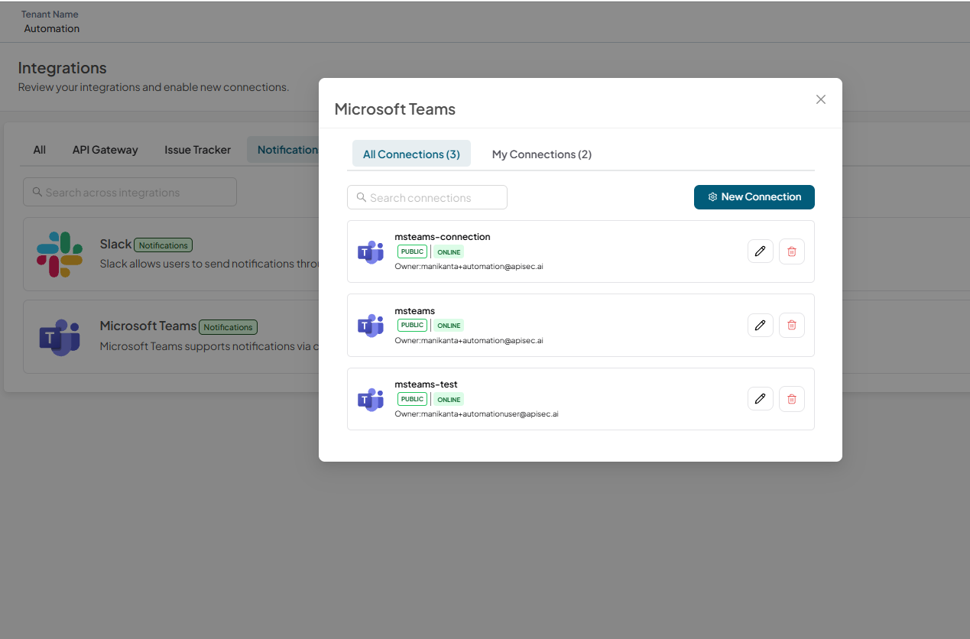970x639 pixels.
Task: Click the Slack logo in integrations list
Action: click(x=60, y=254)
